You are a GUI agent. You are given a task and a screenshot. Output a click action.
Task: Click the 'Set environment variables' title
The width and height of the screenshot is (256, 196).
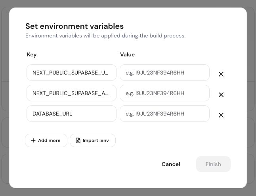point(75,26)
